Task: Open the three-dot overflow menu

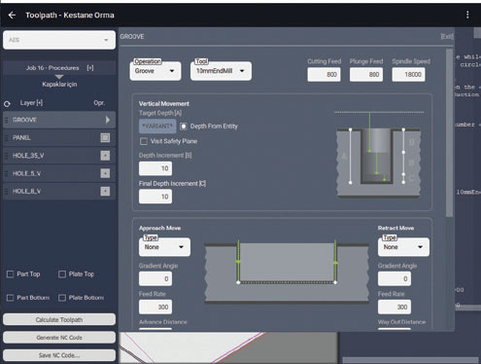Action: click(x=467, y=15)
